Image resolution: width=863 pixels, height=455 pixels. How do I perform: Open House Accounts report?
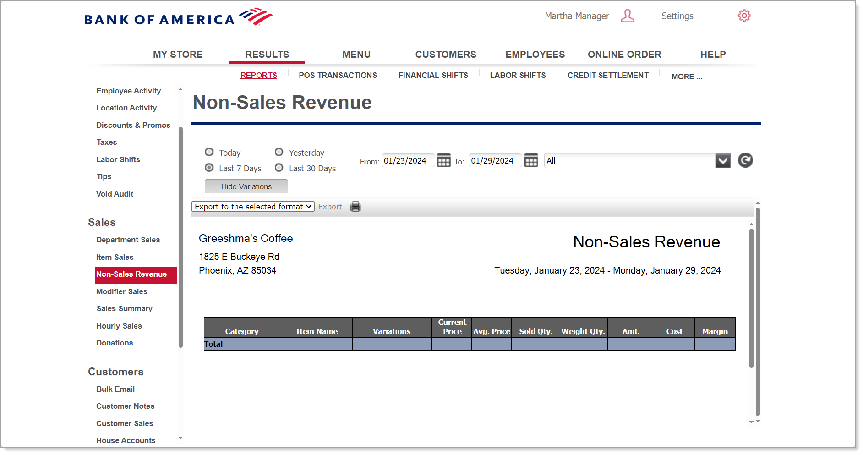click(x=126, y=440)
